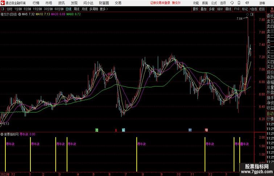The image size is (274, 176).
Task: Click the MA10: 7.13 value
Action: pyautogui.click(x=43, y=14)
